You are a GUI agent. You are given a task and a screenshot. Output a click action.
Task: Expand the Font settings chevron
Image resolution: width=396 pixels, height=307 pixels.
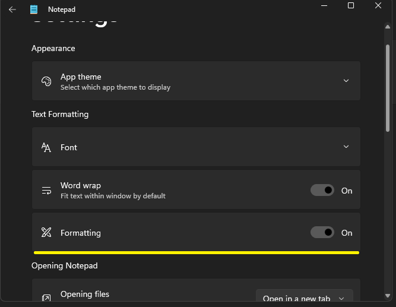coord(346,147)
